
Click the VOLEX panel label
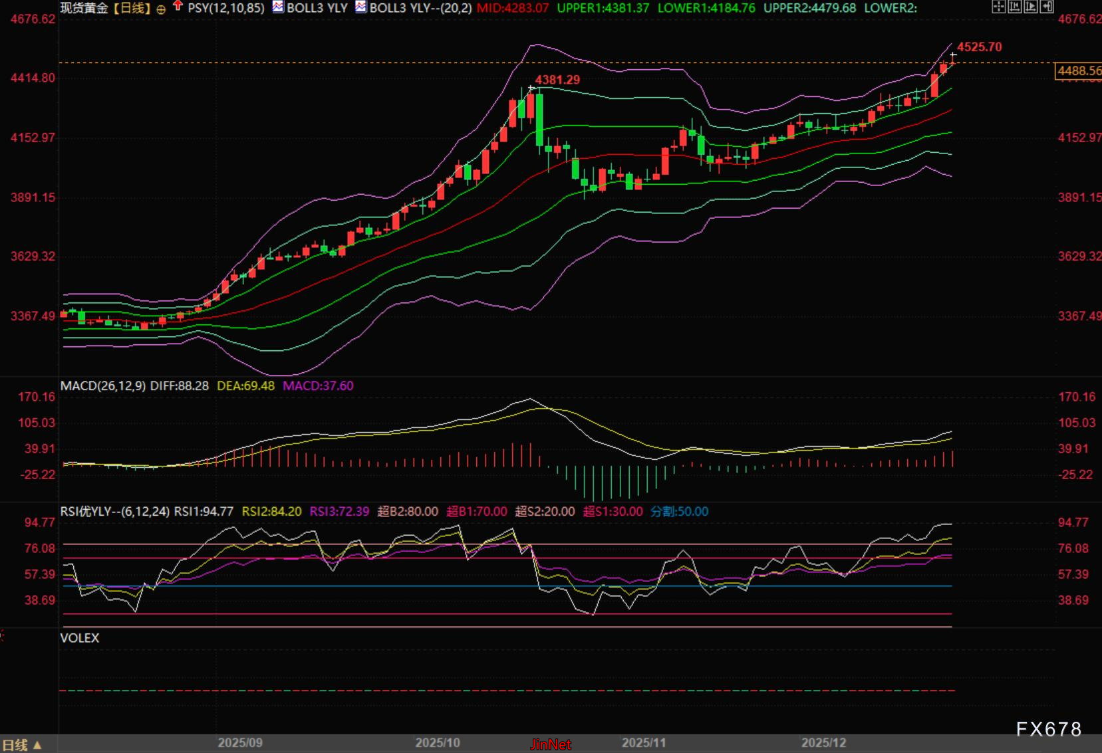click(x=80, y=638)
